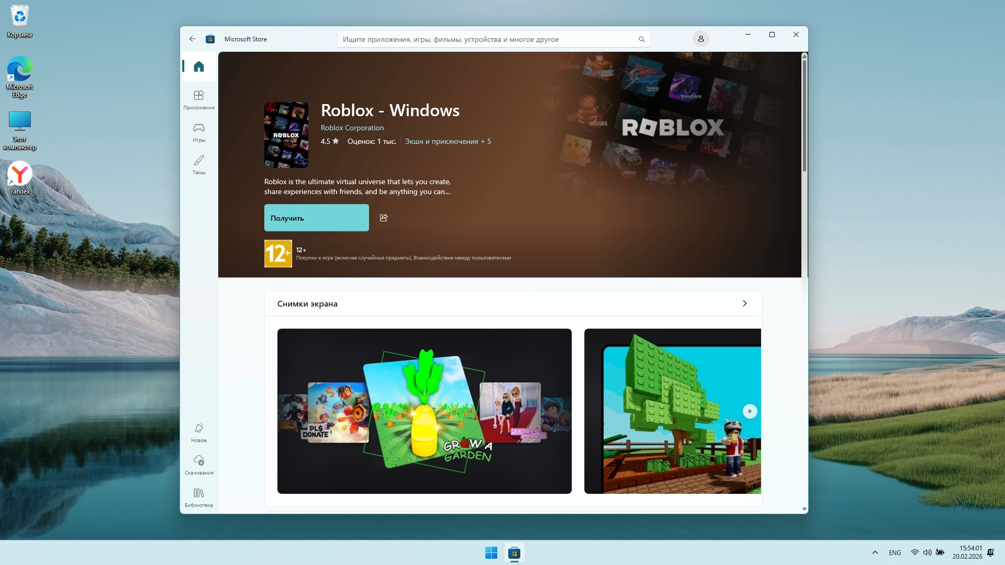Click the back arrow in title bar
Screen dimensions: 1005x565
tap(193, 39)
